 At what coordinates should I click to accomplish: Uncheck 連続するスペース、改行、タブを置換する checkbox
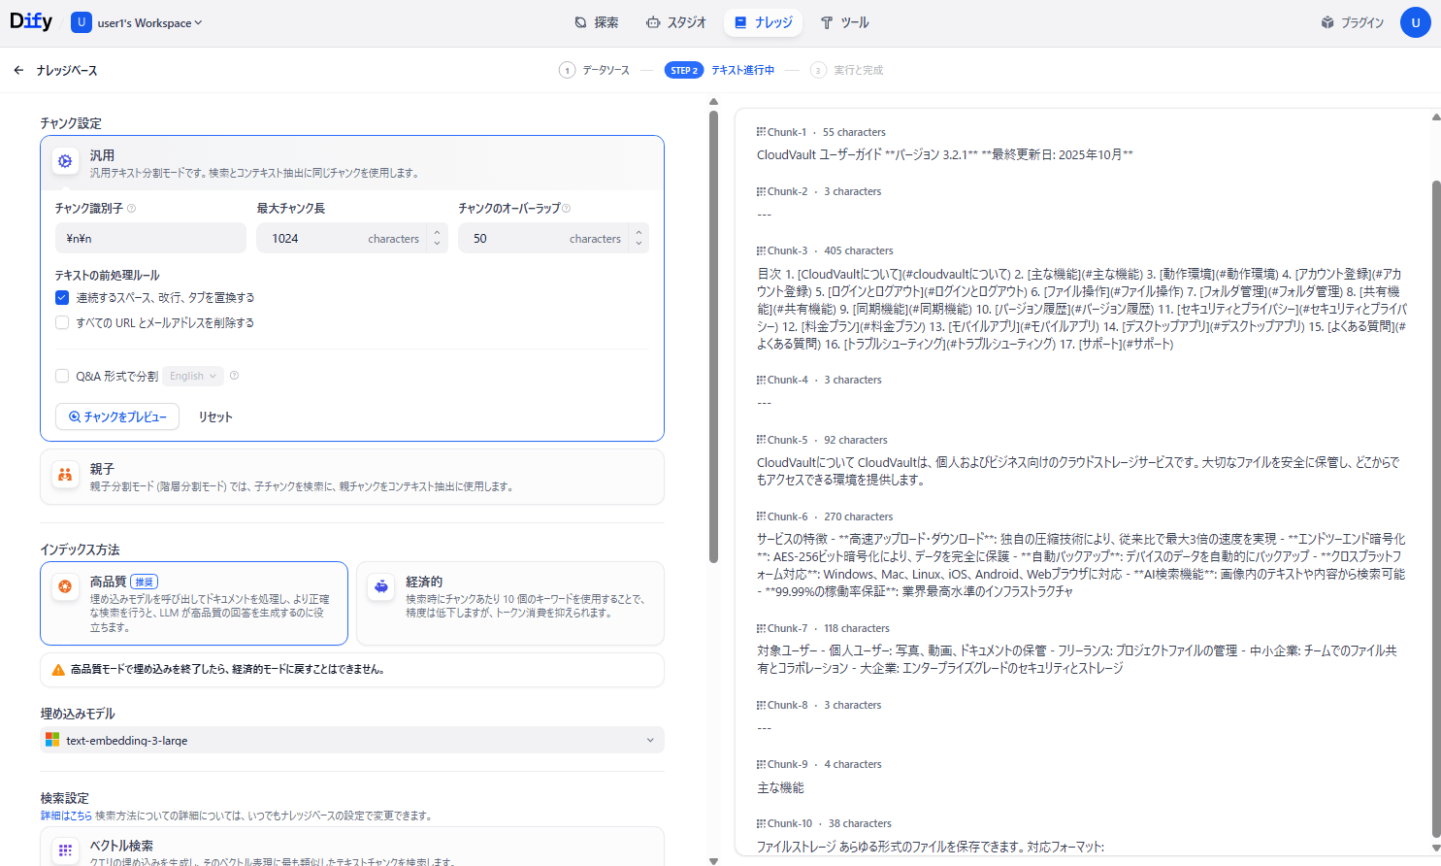[62, 298]
